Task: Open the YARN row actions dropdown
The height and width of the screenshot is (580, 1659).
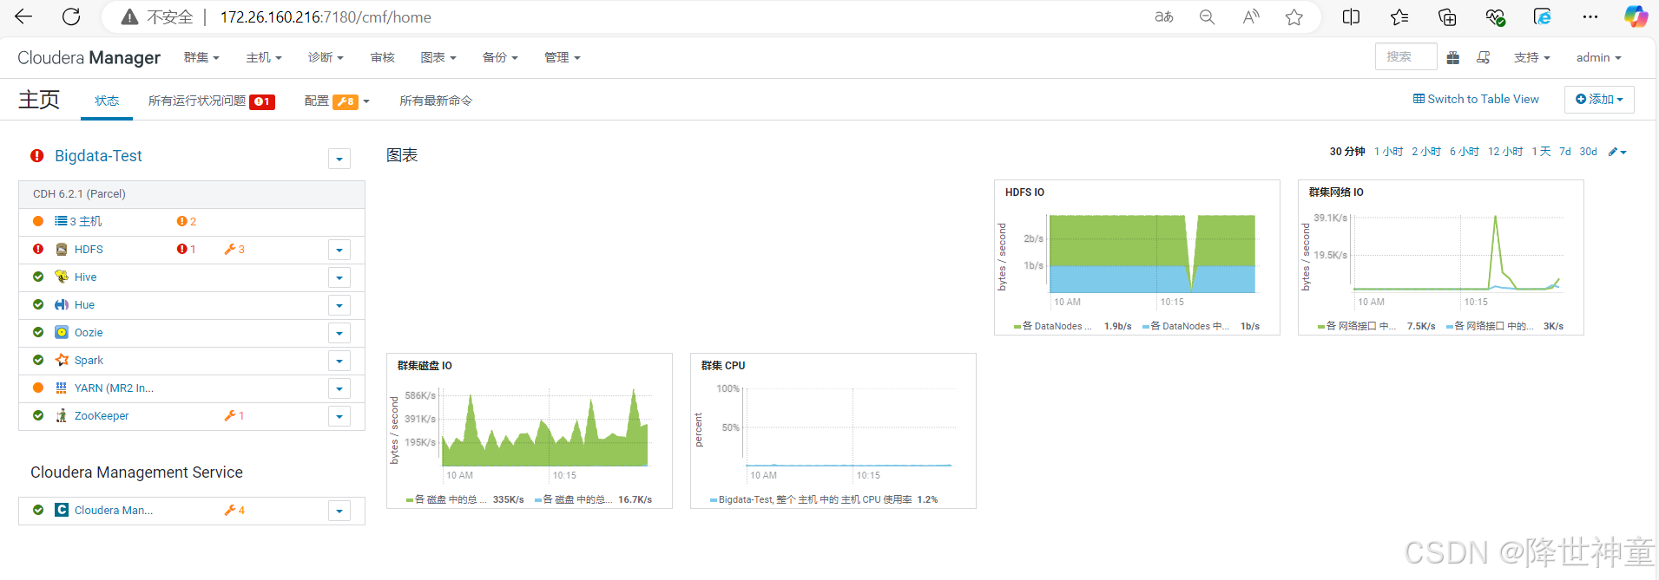Action: pos(339,388)
